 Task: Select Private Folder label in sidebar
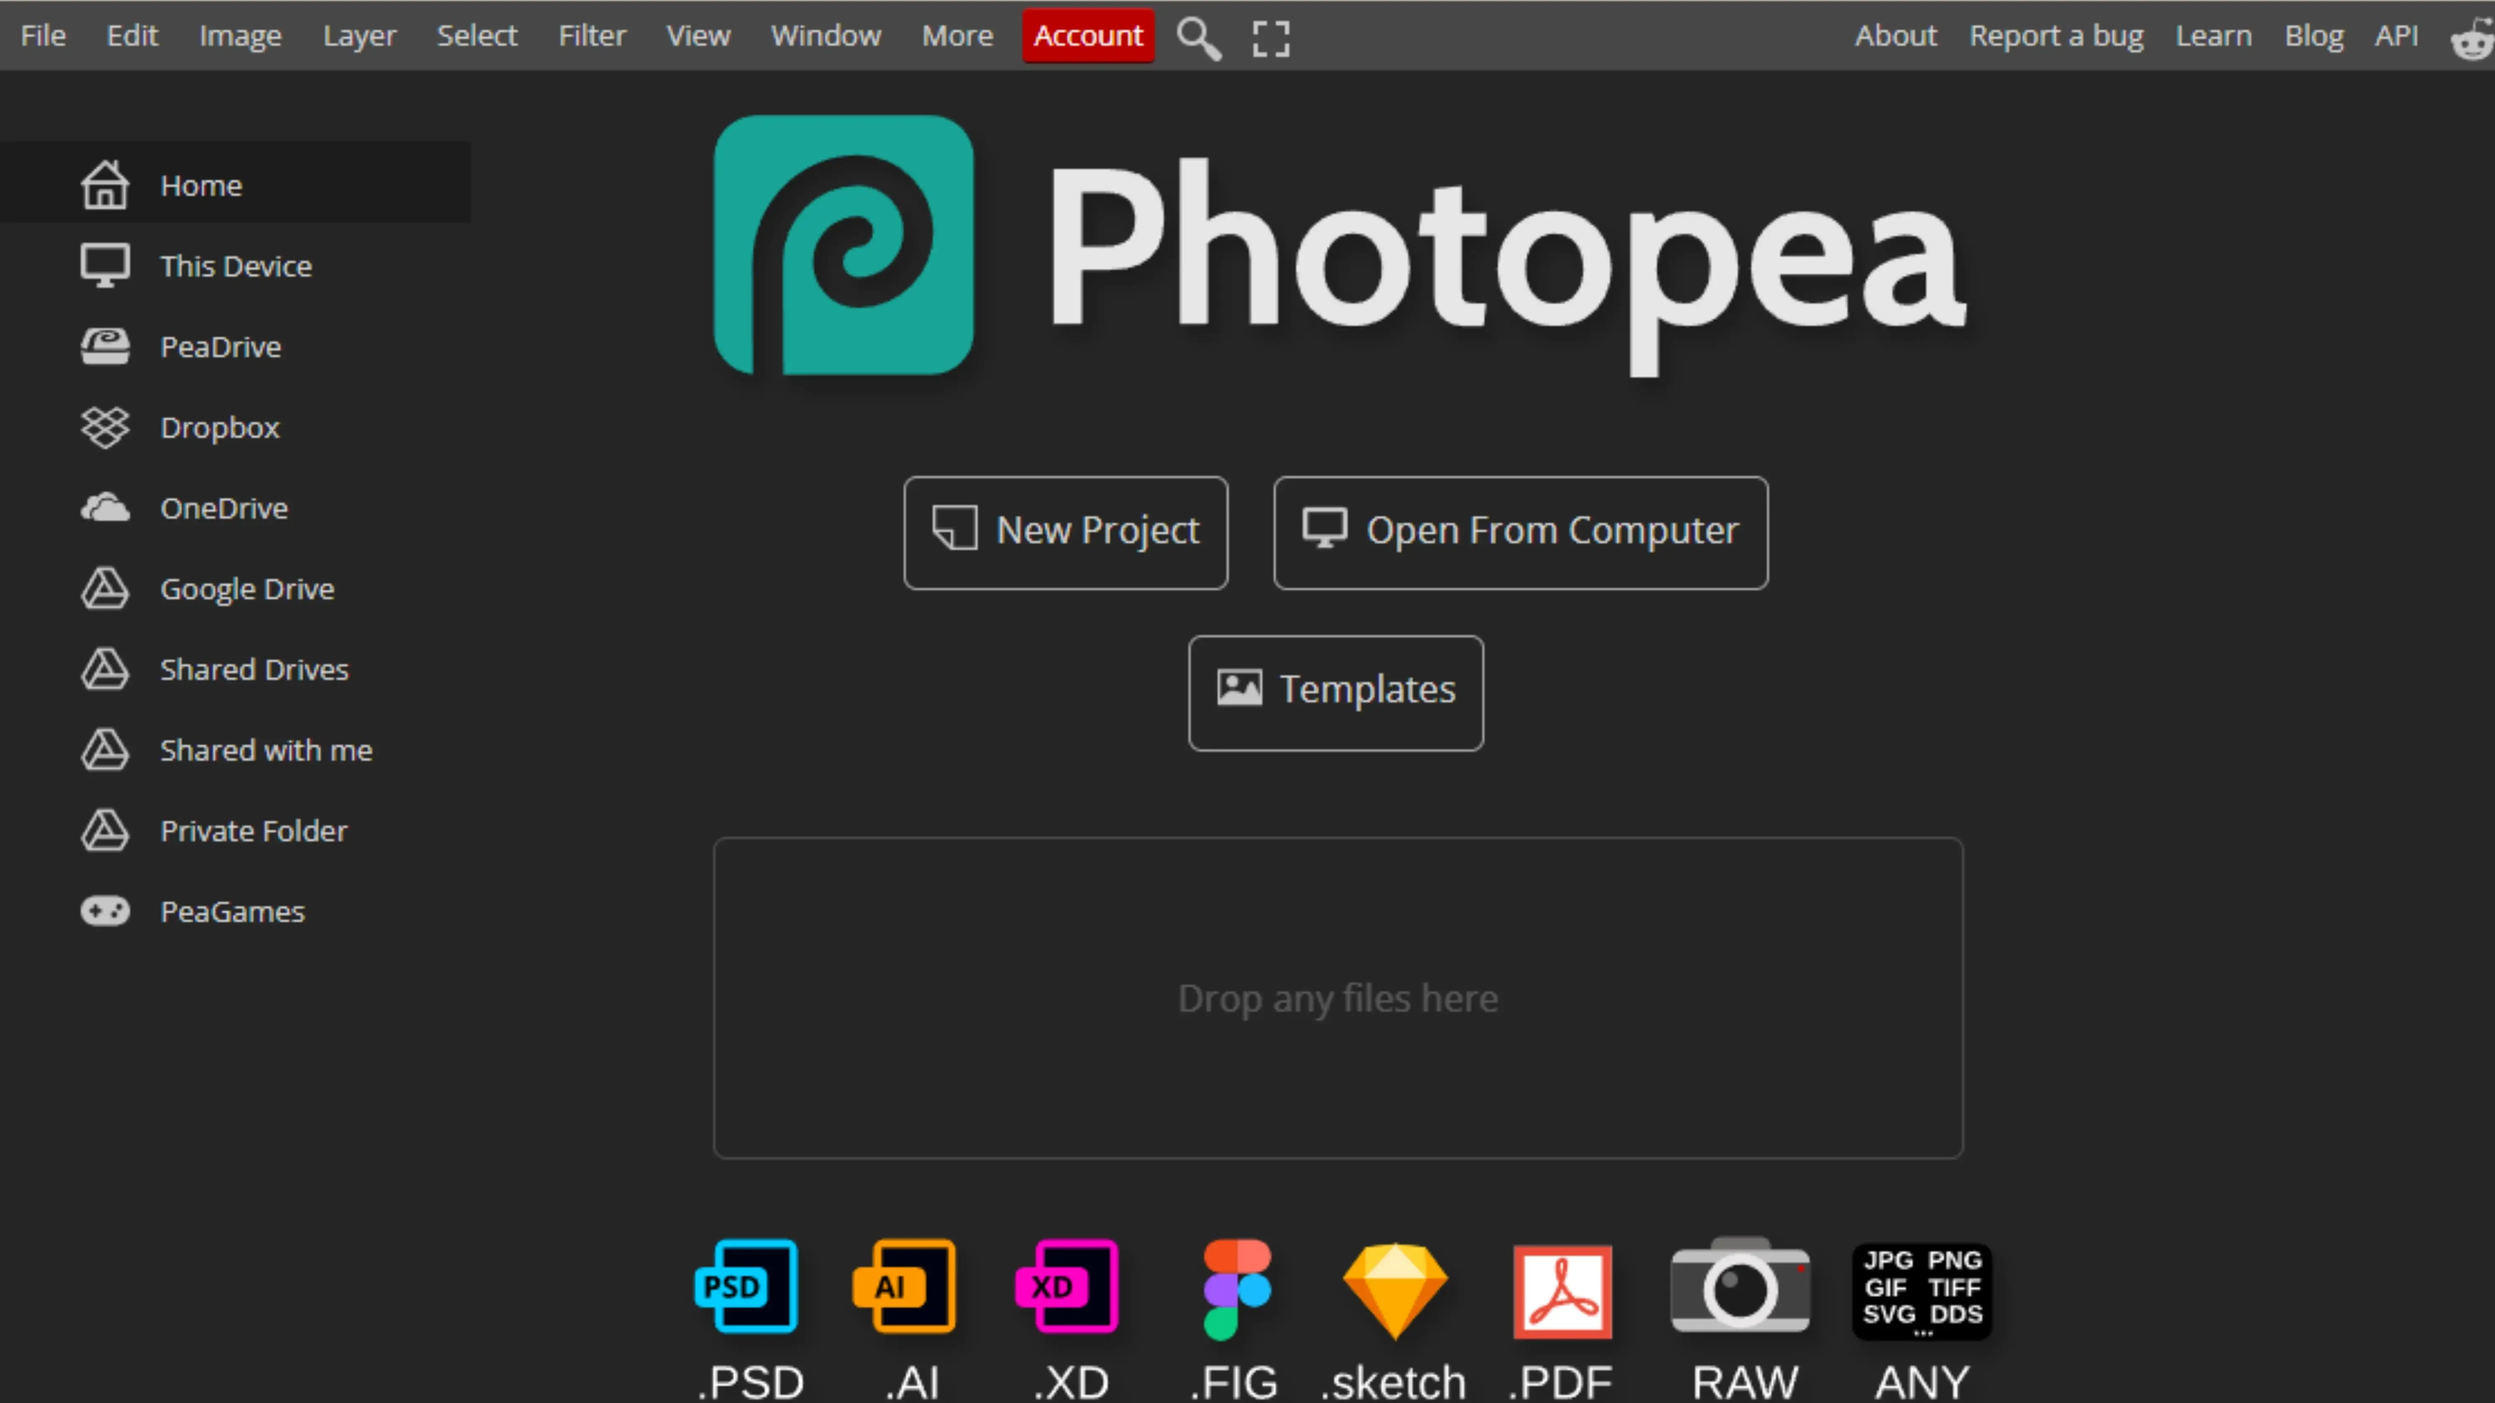[254, 831]
